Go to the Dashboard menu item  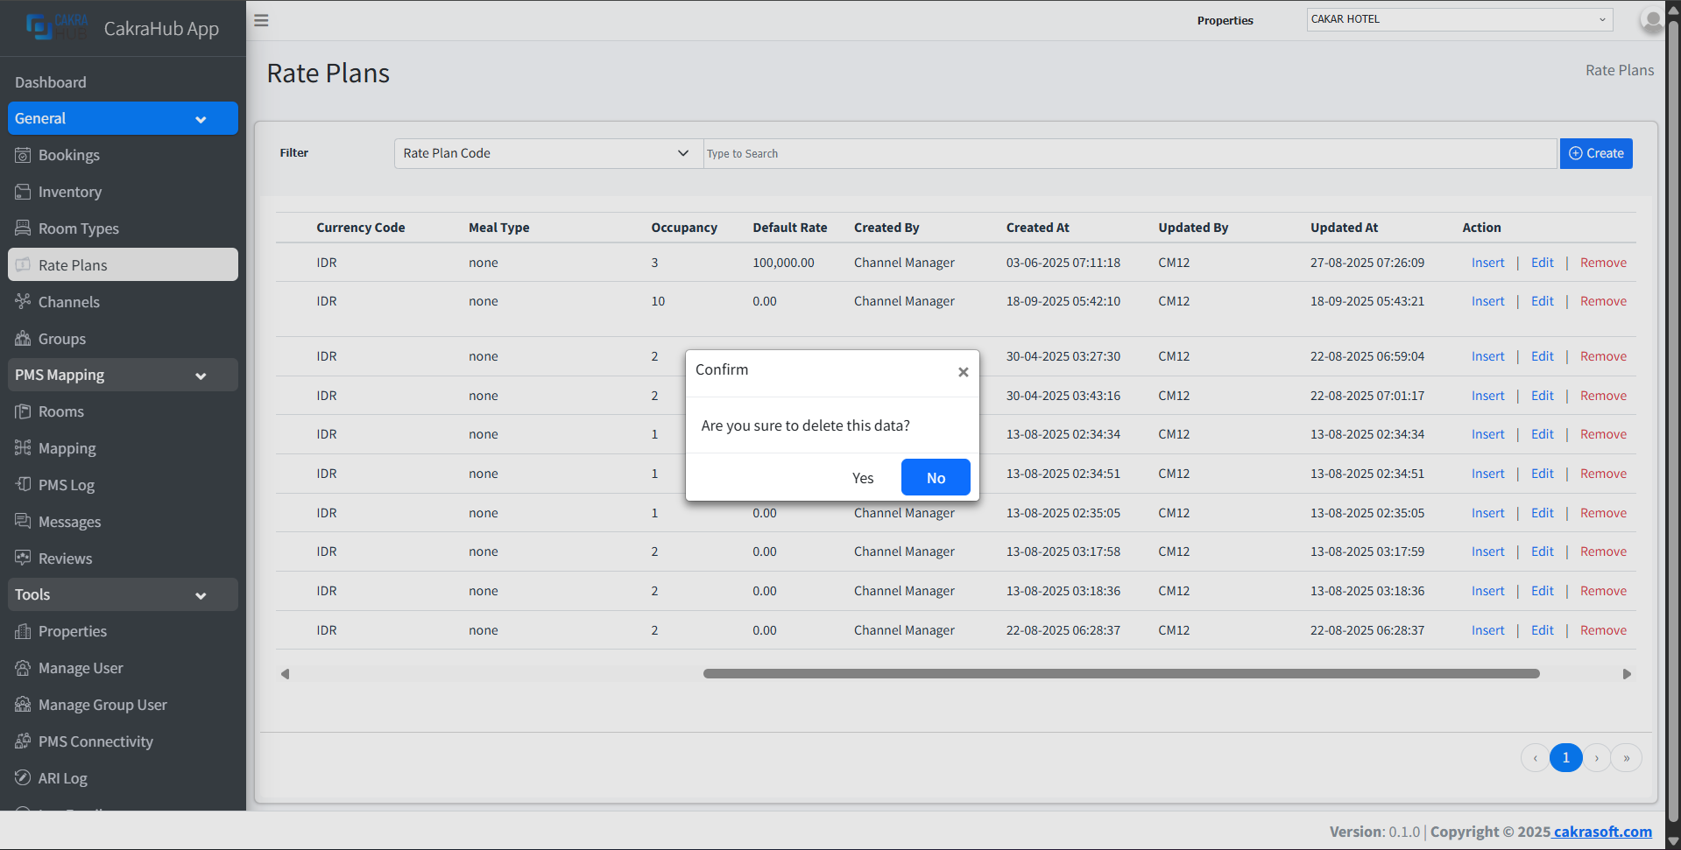(51, 82)
